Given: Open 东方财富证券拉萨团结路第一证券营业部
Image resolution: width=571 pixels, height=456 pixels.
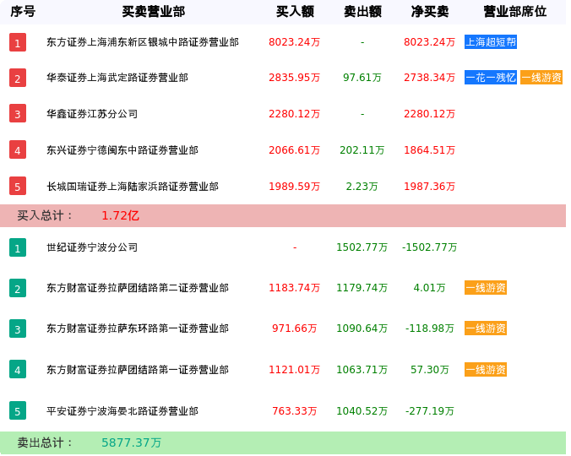Looking at the screenshot, I should [x=138, y=370].
